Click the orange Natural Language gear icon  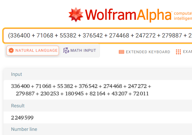coord(11,51)
